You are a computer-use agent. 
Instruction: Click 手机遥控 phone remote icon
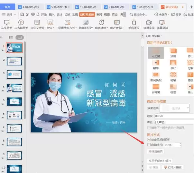pyautogui.click(x=134, y=22)
